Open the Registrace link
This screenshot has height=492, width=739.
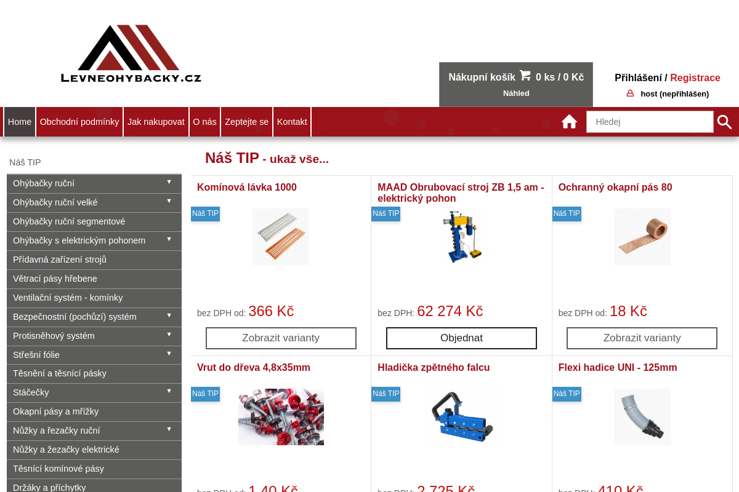point(695,77)
